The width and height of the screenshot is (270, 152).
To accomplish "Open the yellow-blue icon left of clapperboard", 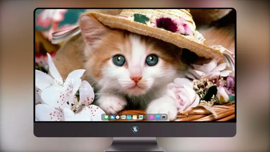I will pos(123,117).
